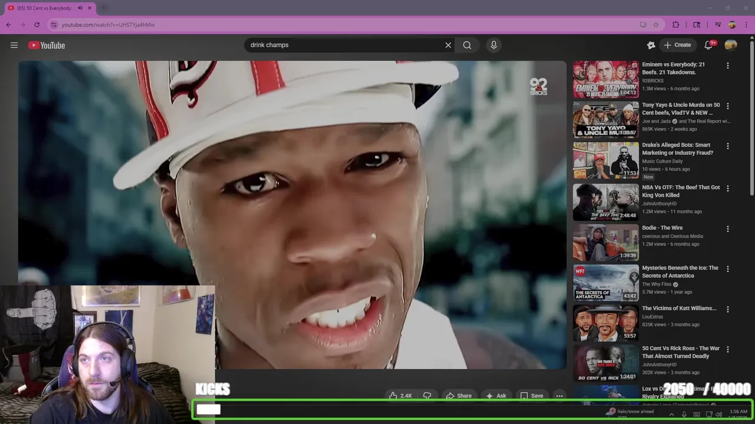Go to YouTube home via logo
This screenshot has height=424, width=755.
pos(47,45)
